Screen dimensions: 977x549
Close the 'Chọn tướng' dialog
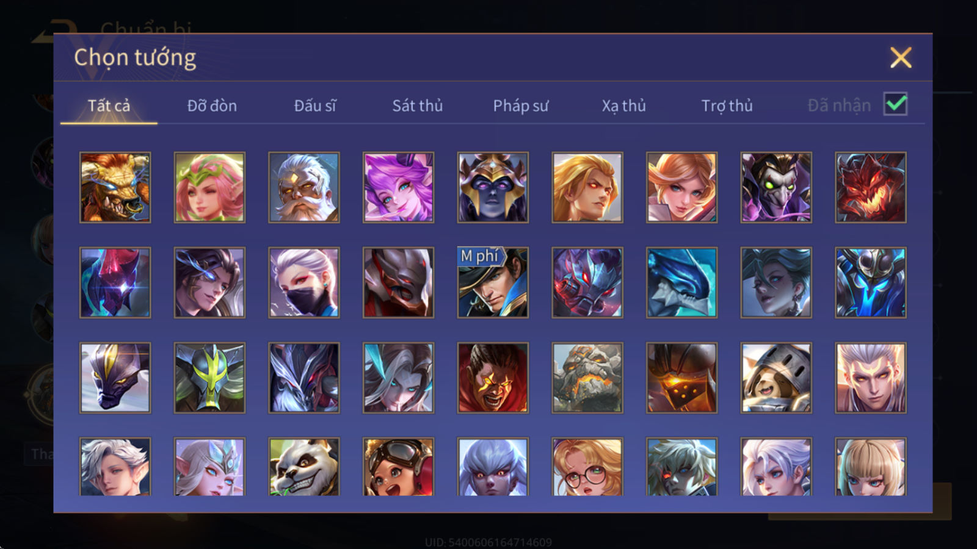pos(901,58)
